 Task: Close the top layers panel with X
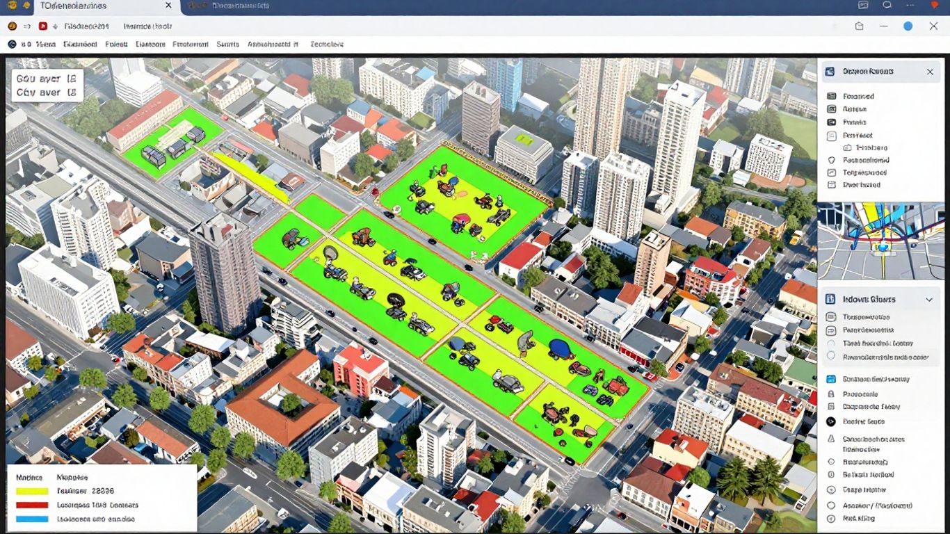coord(930,72)
